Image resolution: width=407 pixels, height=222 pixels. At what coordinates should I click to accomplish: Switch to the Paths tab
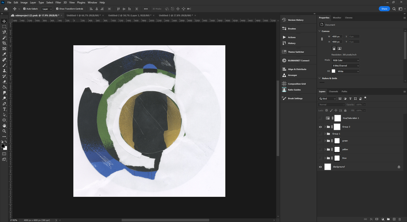[344, 91]
